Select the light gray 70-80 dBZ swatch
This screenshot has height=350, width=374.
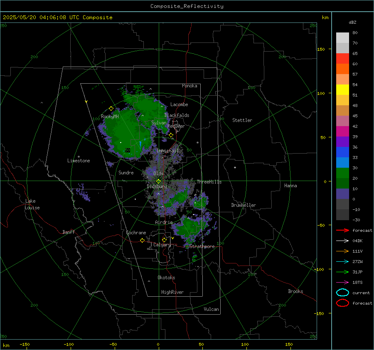pos(342,38)
